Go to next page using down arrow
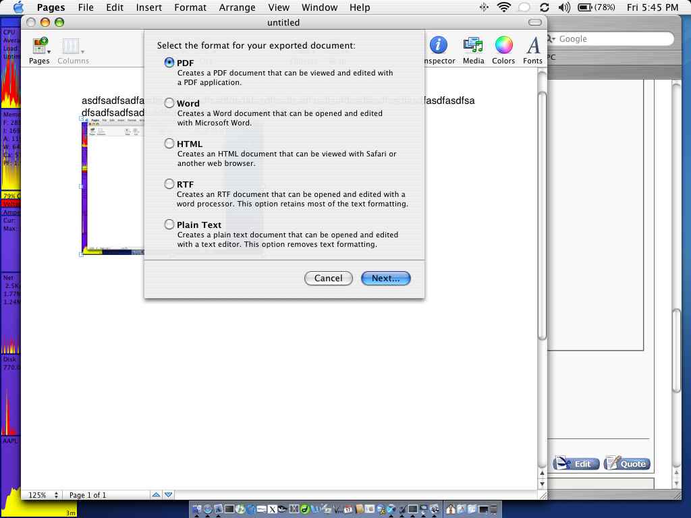Image resolution: width=691 pixels, height=518 pixels. pos(168,494)
